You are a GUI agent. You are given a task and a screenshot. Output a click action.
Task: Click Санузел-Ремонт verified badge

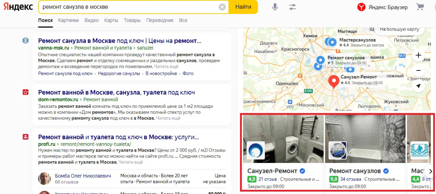302,171
